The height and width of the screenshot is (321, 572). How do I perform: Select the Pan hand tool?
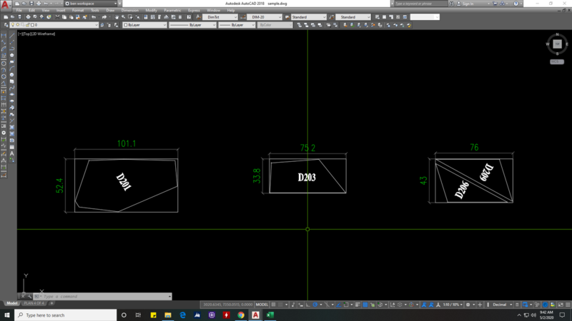click(x=117, y=17)
